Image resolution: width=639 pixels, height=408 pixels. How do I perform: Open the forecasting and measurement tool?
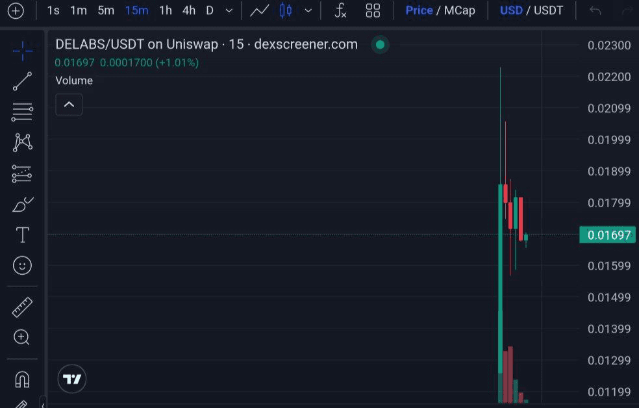click(x=22, y=173)
